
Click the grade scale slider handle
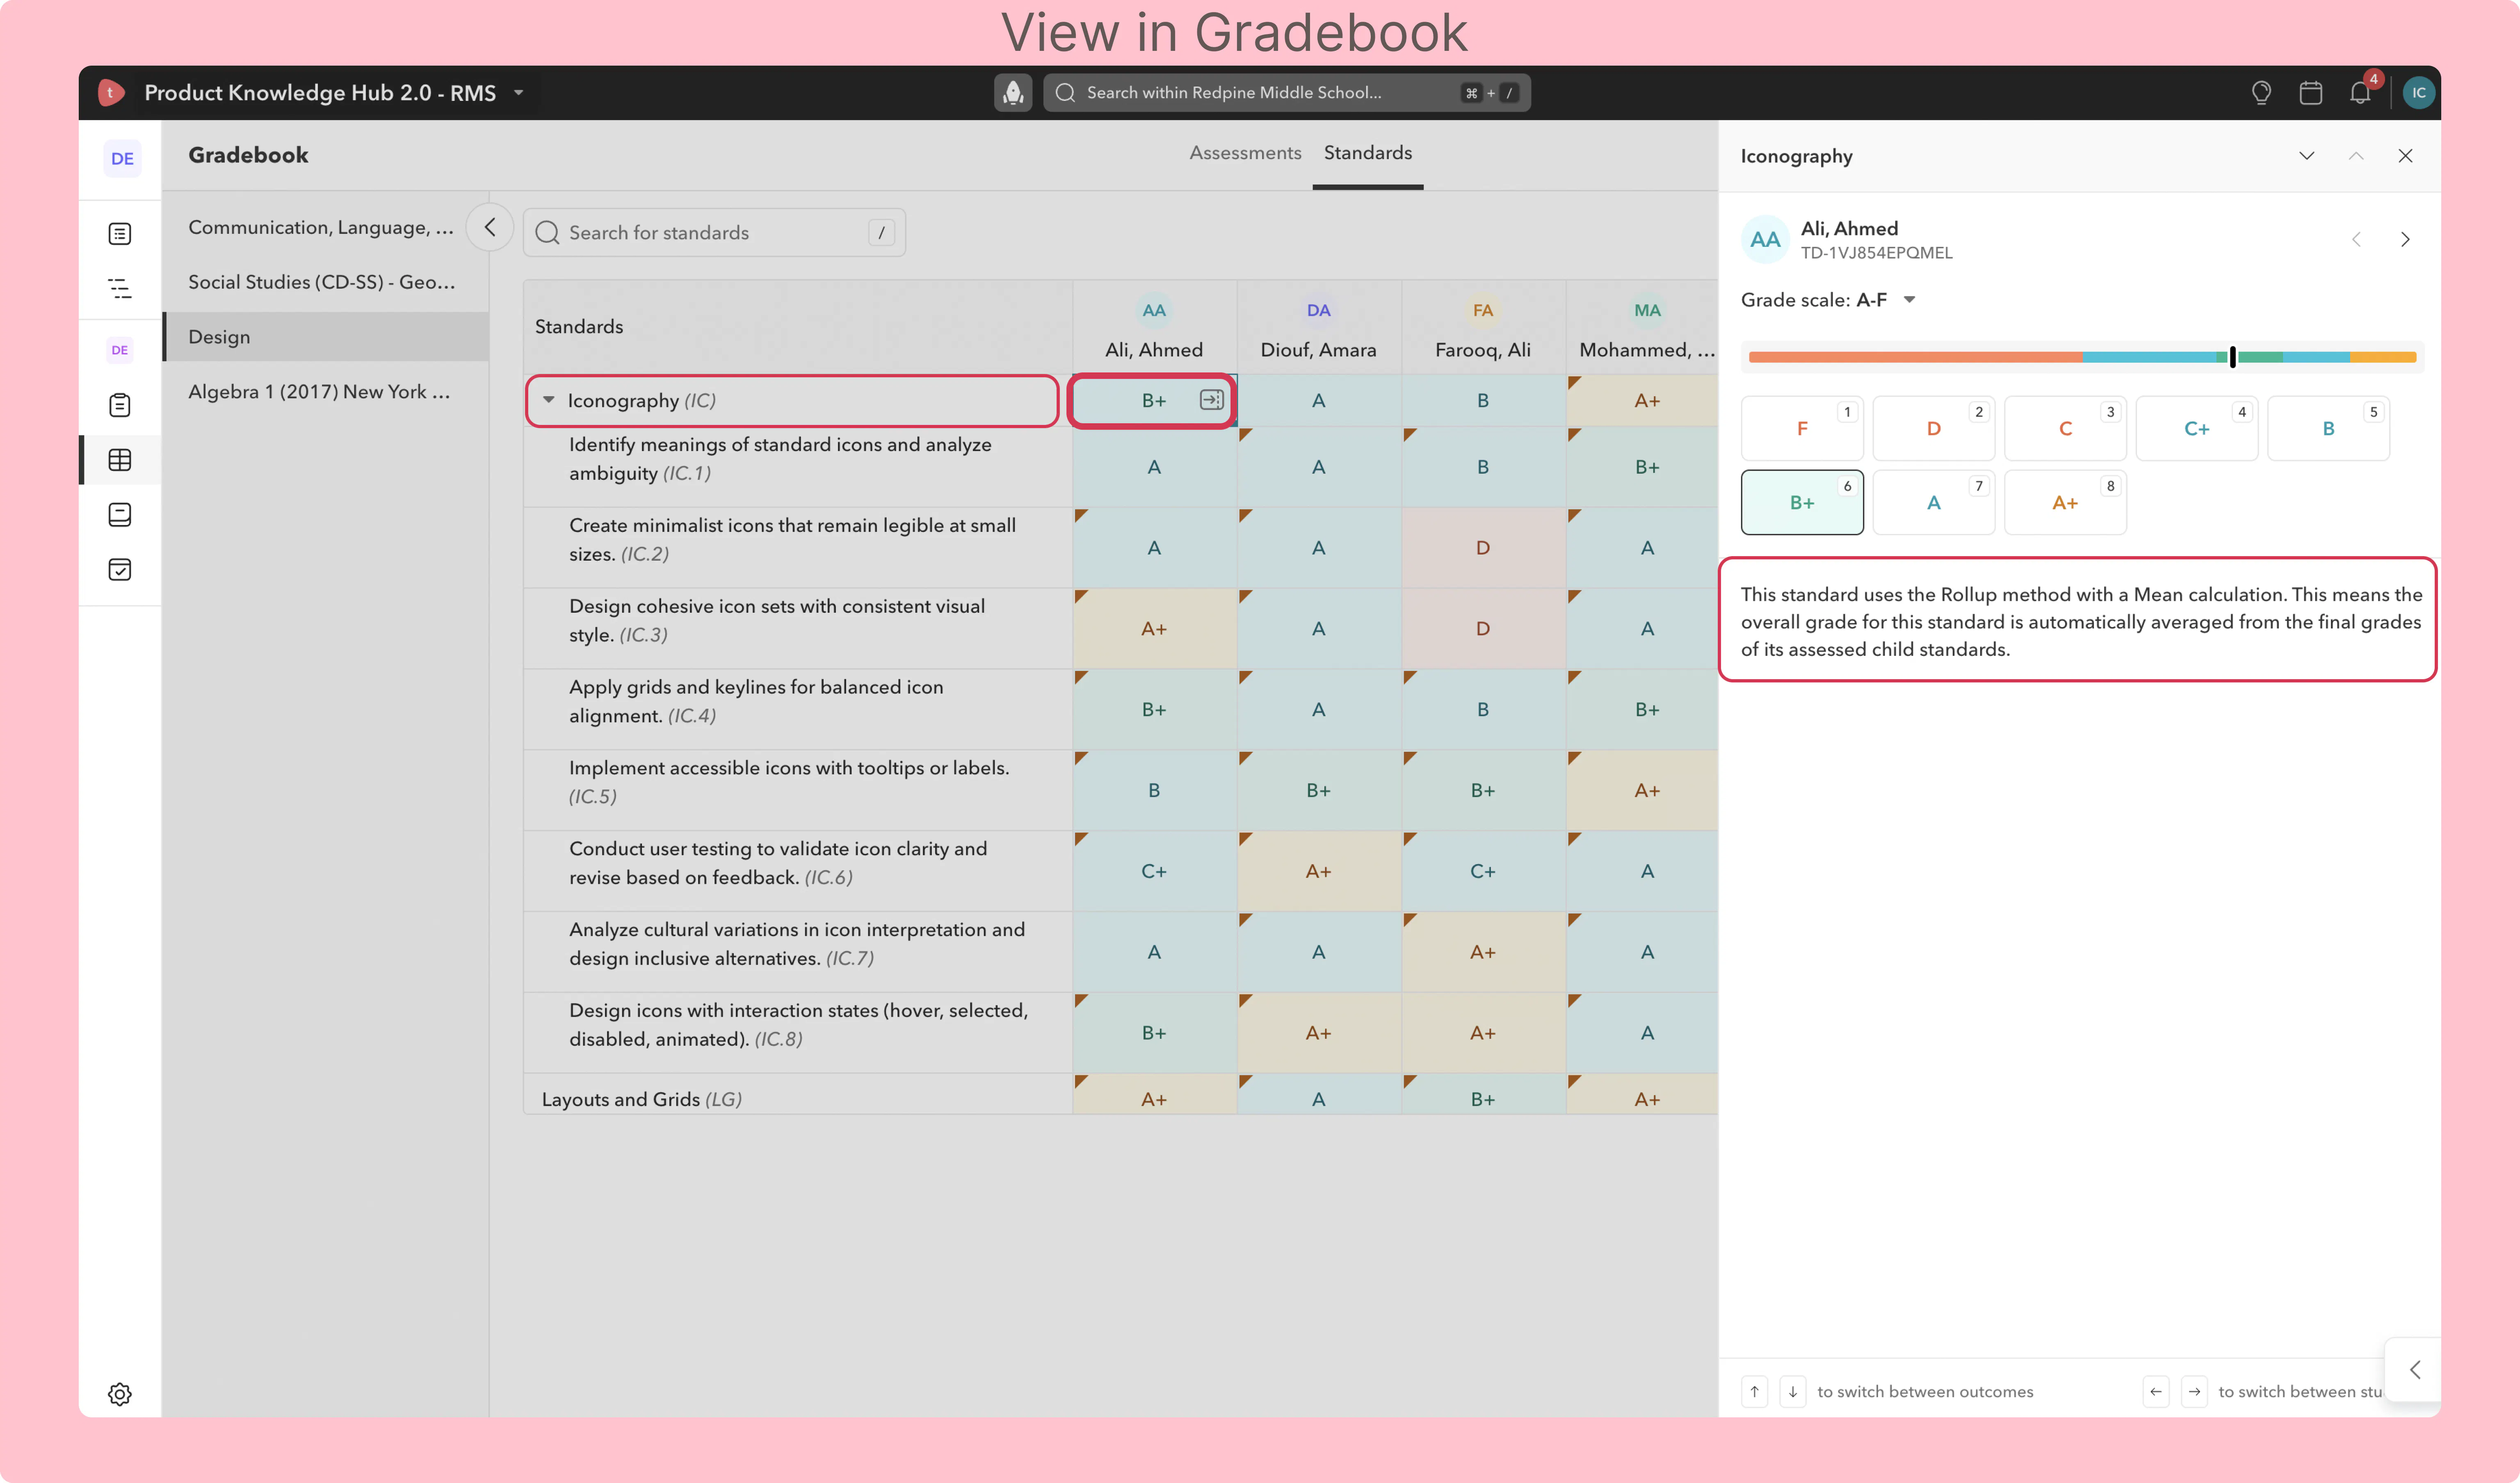2232,357
